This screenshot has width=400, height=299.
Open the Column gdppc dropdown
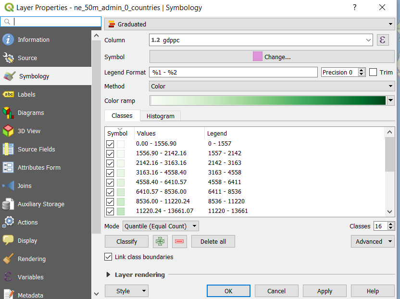[261, 40]
